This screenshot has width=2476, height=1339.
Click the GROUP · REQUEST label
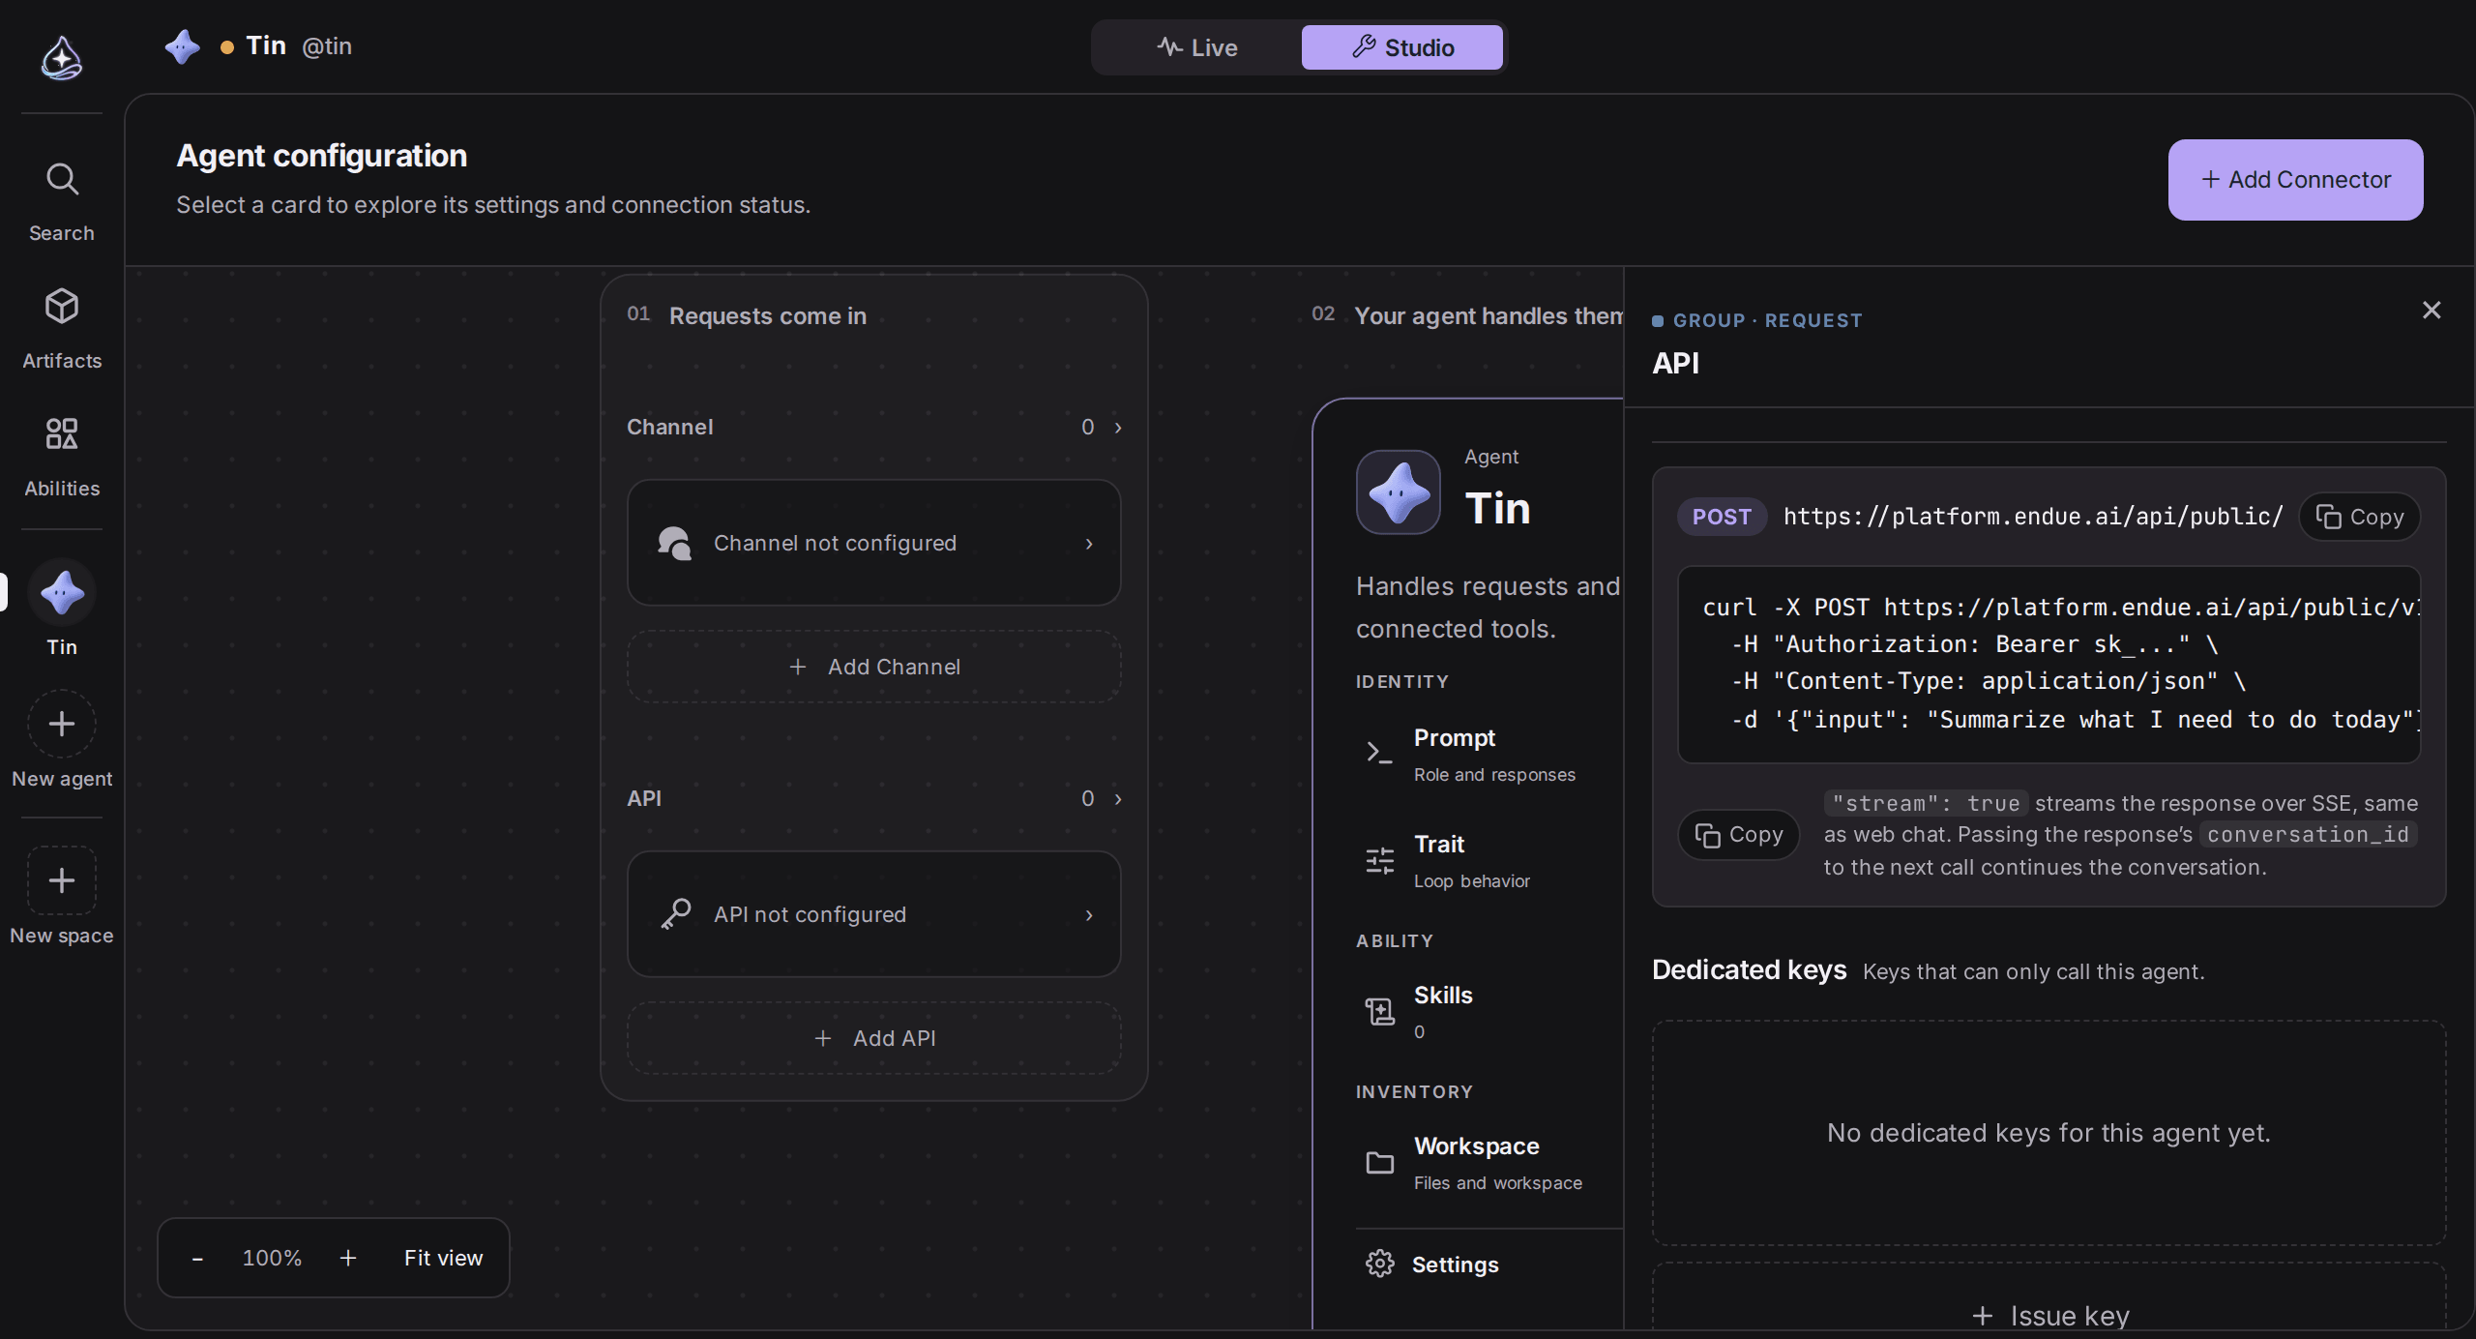(1766, 320)
